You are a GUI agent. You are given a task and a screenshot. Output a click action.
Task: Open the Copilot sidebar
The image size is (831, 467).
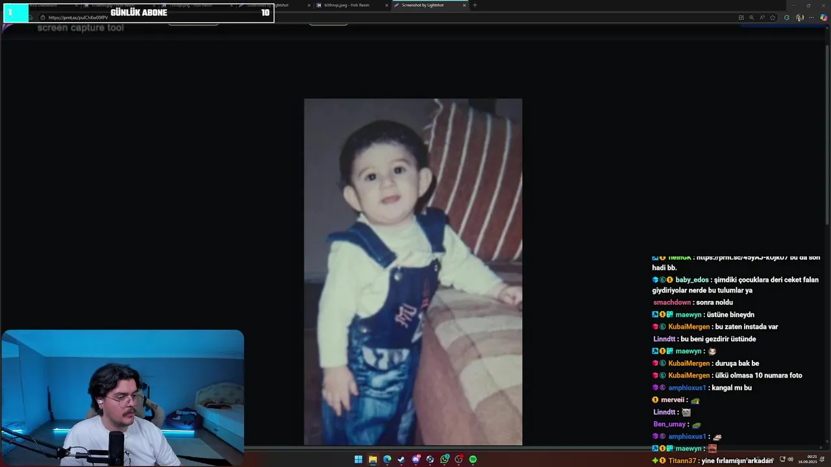[x=824, y=18]
